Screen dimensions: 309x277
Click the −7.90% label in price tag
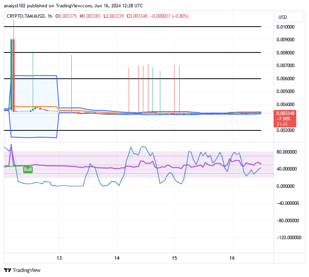[283, 119]
